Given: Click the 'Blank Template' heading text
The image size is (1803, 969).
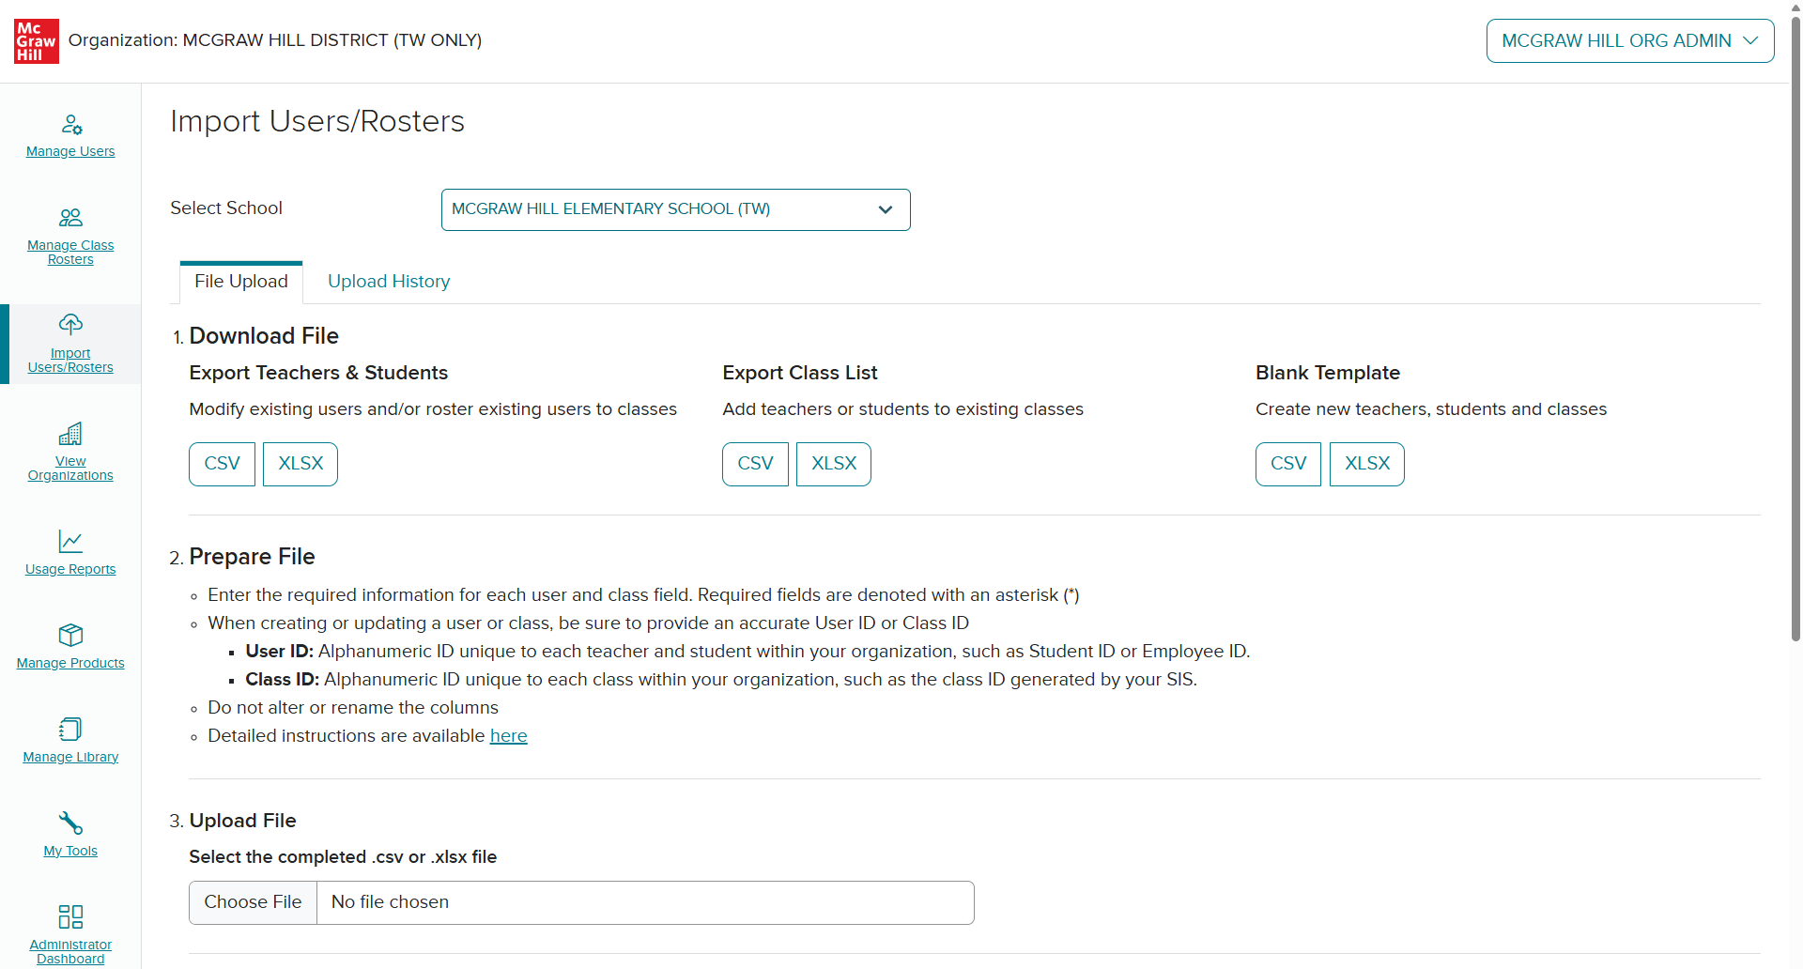Looking at the screenshot, I should point(1328,373).
